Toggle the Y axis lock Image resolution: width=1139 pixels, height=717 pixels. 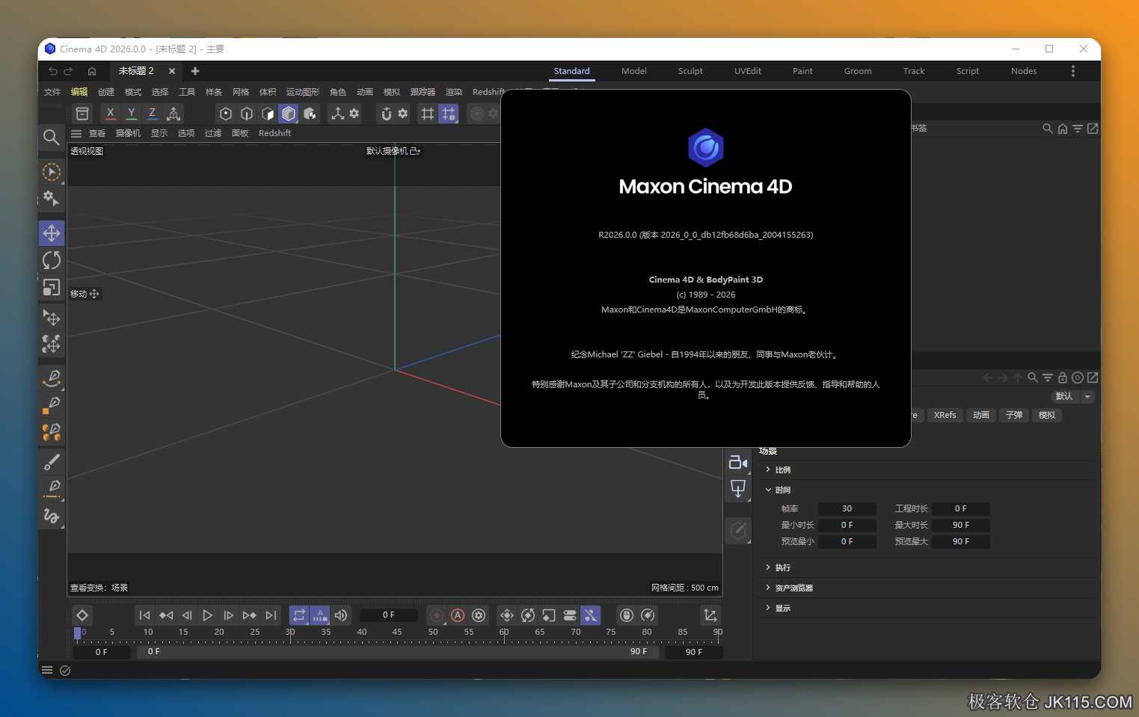[x=131, y=114]
